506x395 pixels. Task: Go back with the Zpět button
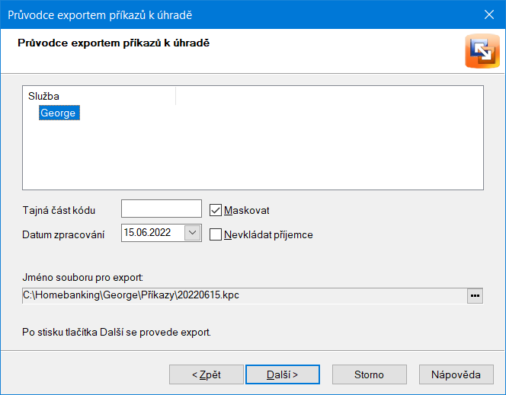(205, 374)
